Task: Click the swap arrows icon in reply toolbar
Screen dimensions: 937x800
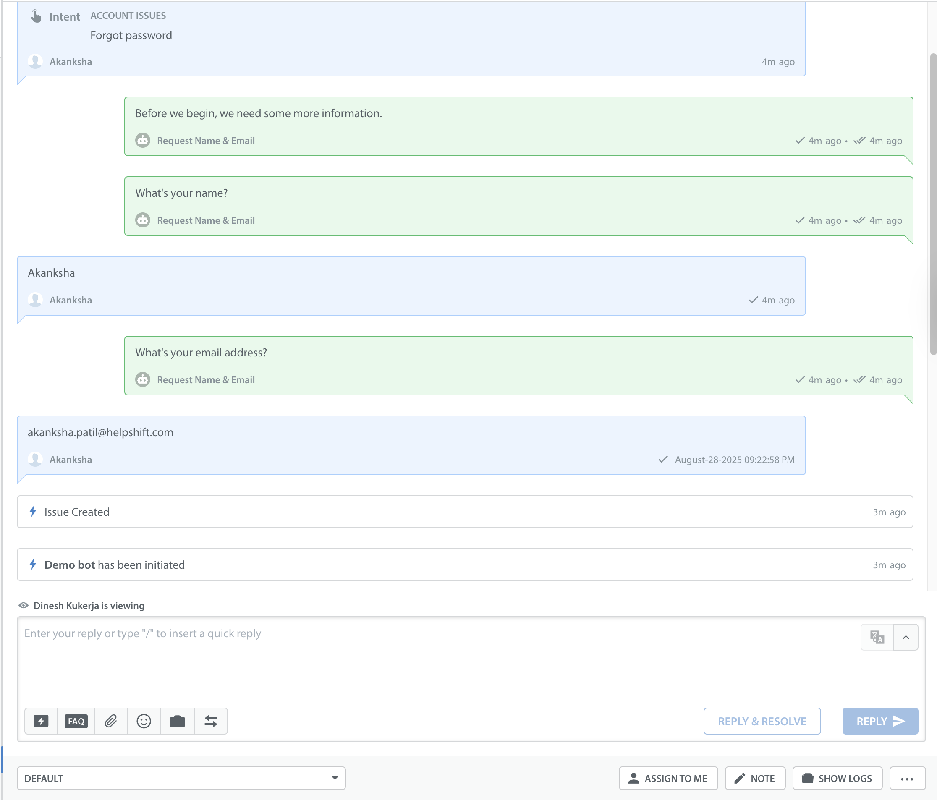Action: [x=211, y=721]
